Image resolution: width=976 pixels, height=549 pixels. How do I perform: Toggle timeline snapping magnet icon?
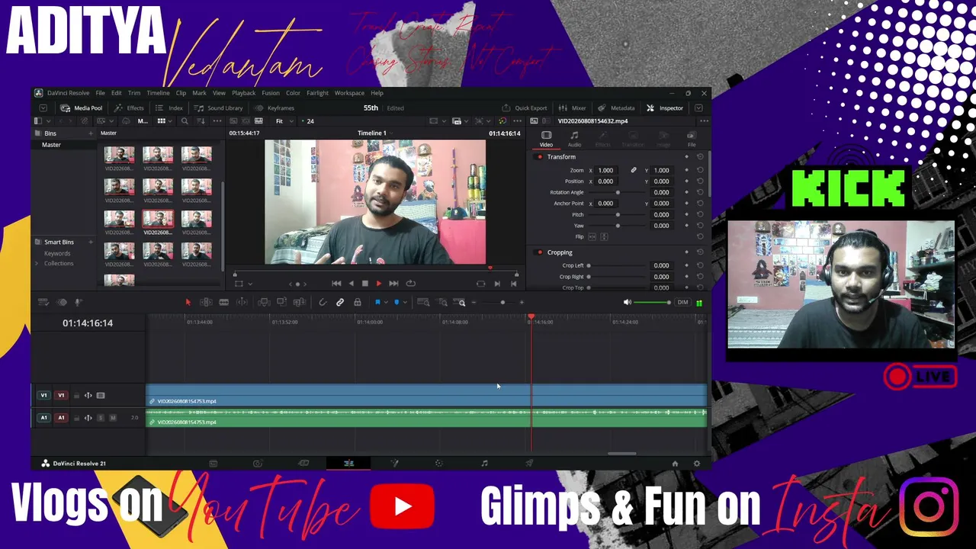[x=323, y=303]
